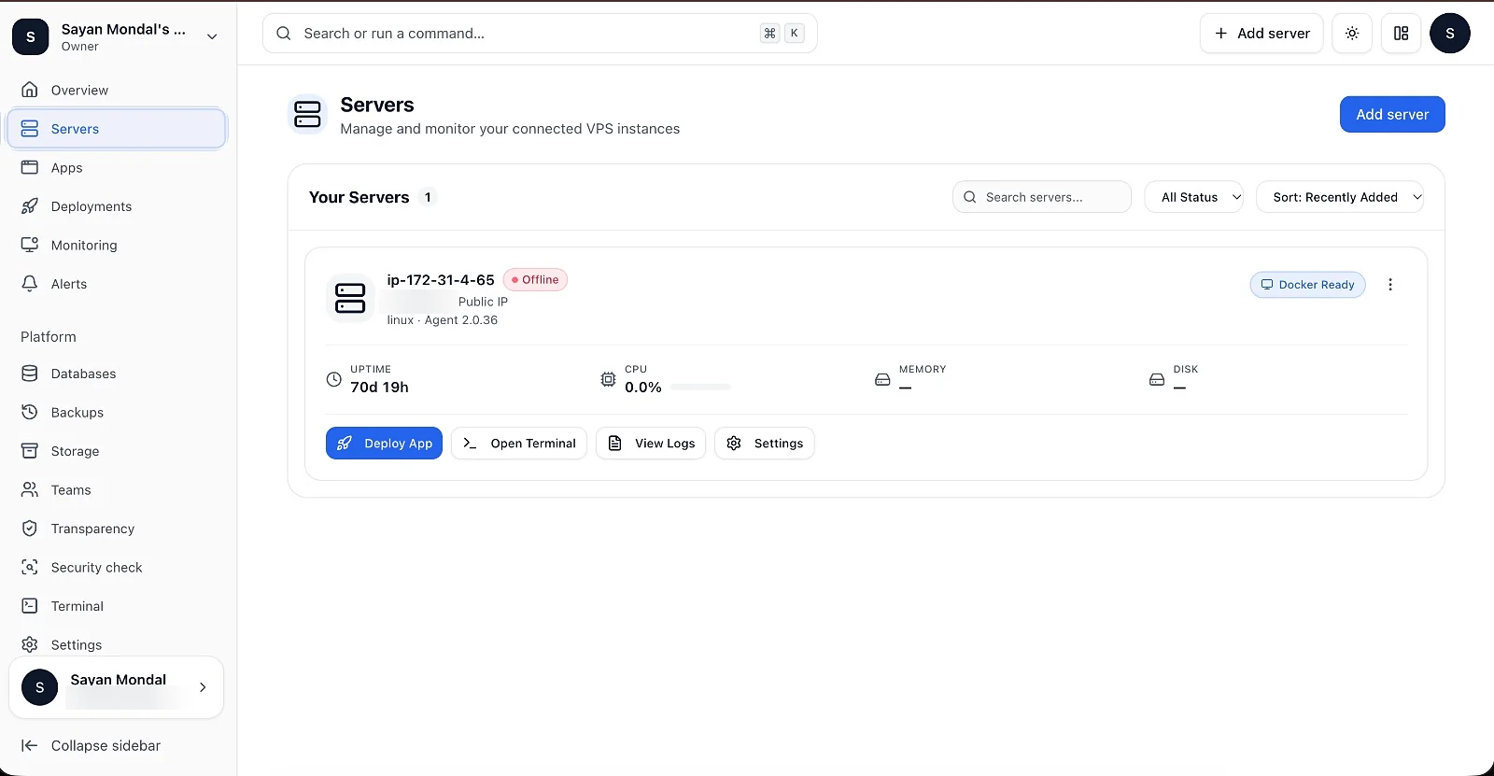
Task: Toggle the light/dark theme sun icon
Action: coord(1352,34)
